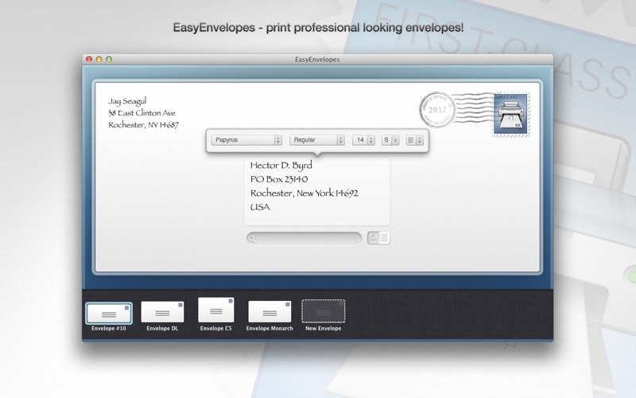Screen dimensions: 636x398
Task: Open the text alignment dropdown
Action: (x=414, y=140)
